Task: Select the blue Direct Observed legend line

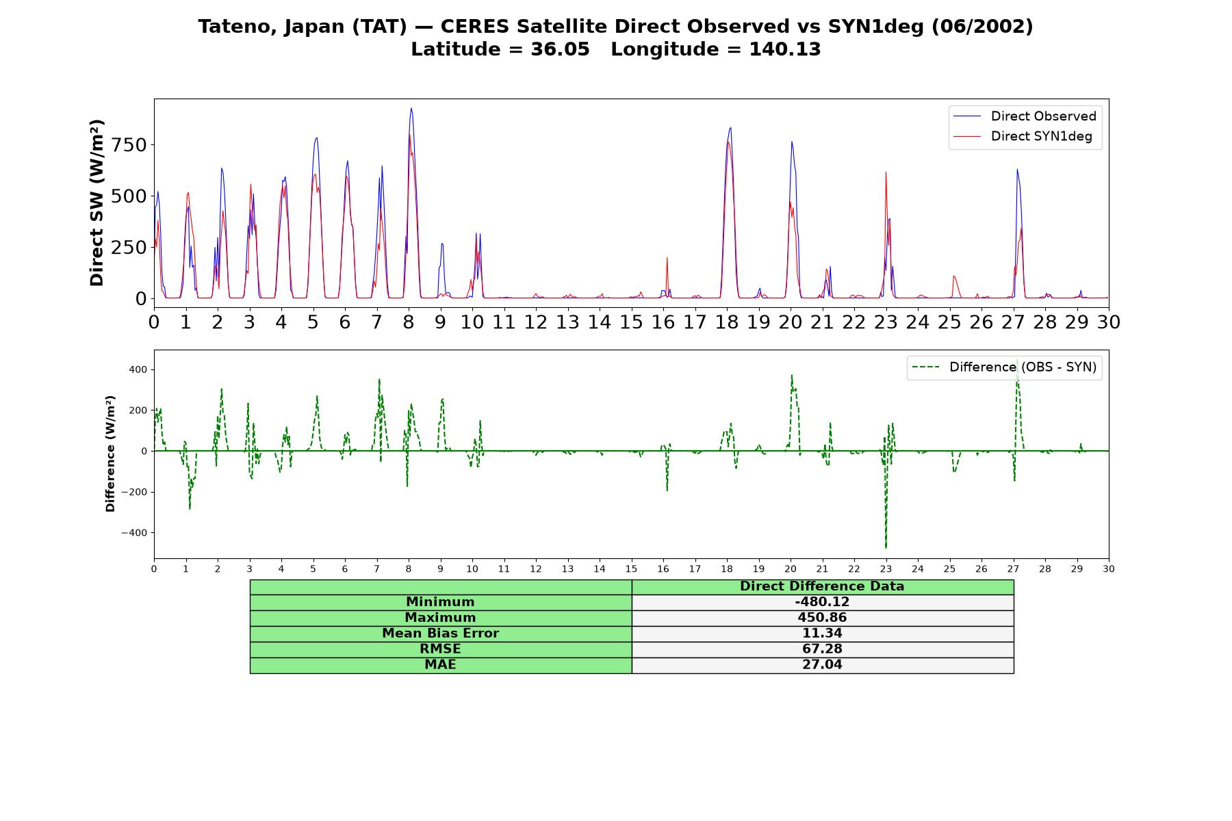Action: (967, 116)
